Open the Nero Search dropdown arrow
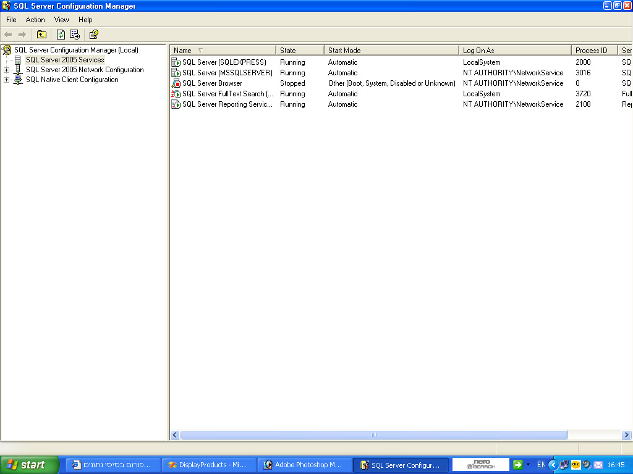The height and width of the screenshot is (474, 633). (528, 465)
